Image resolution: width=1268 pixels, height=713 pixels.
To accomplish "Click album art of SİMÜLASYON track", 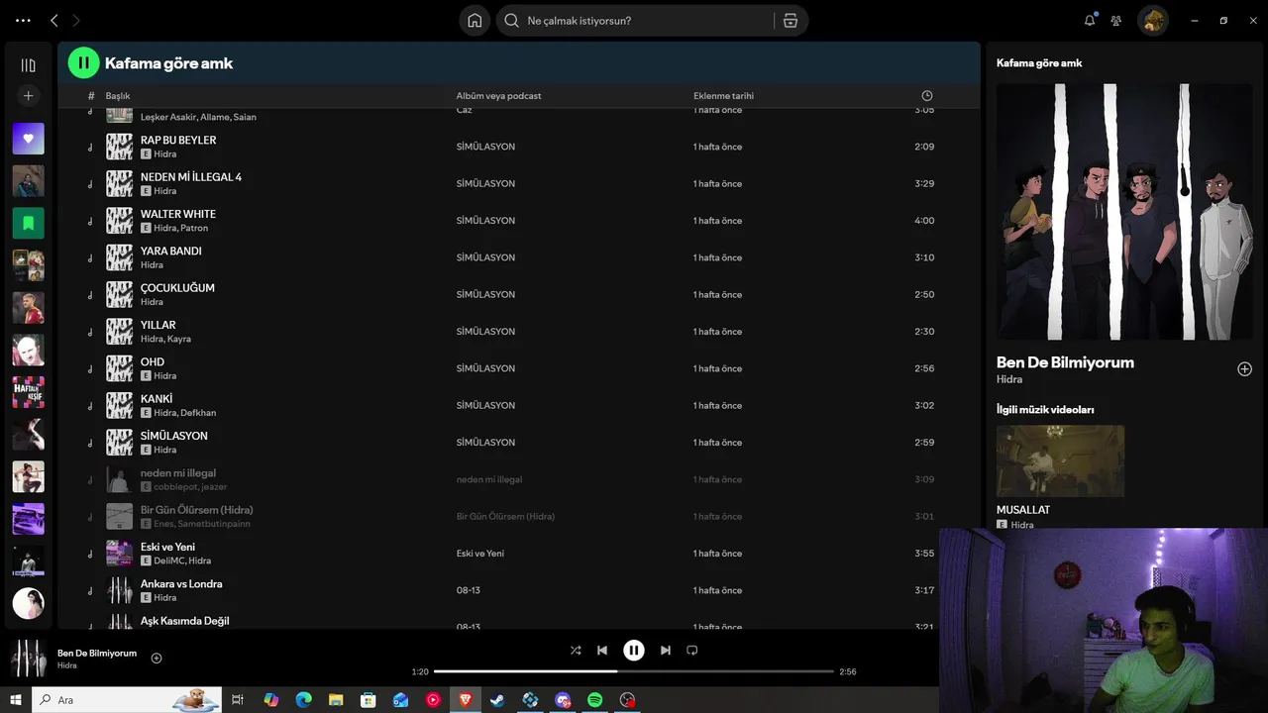I will pos(119,443).
